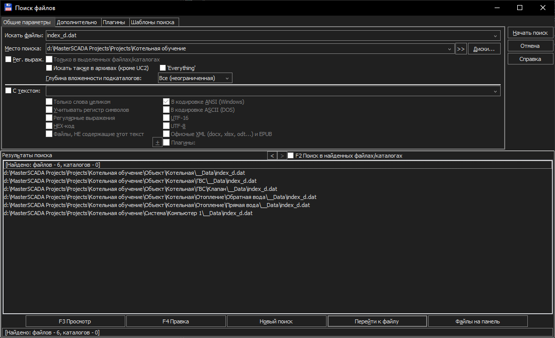Toggle the 'UTF-8' checkbox
Image resolution: width=555 pixels, height=338 pixels.
click(x=166, y=126)
